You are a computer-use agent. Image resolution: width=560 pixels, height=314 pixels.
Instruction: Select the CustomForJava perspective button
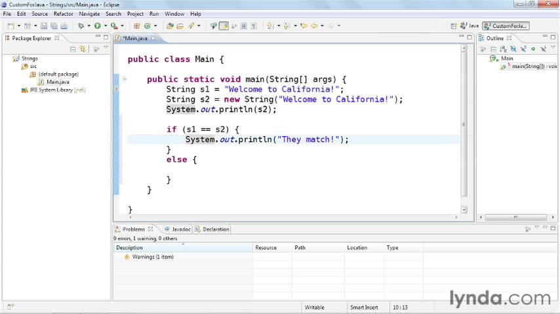[506, 26]
